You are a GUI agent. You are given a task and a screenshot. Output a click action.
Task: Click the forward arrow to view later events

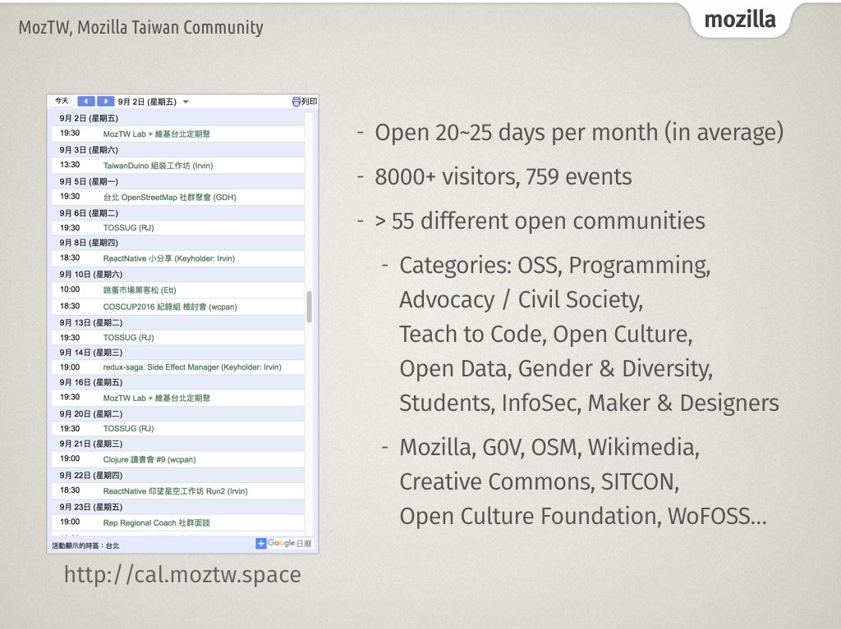click(105, 101)
